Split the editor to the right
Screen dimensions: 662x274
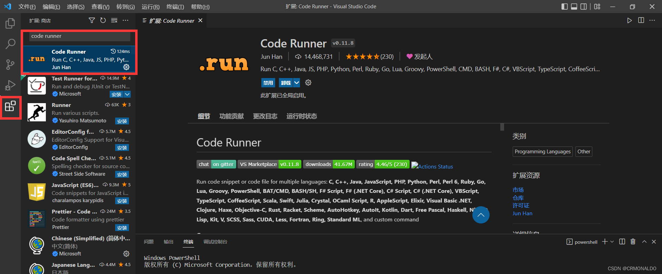641,21
